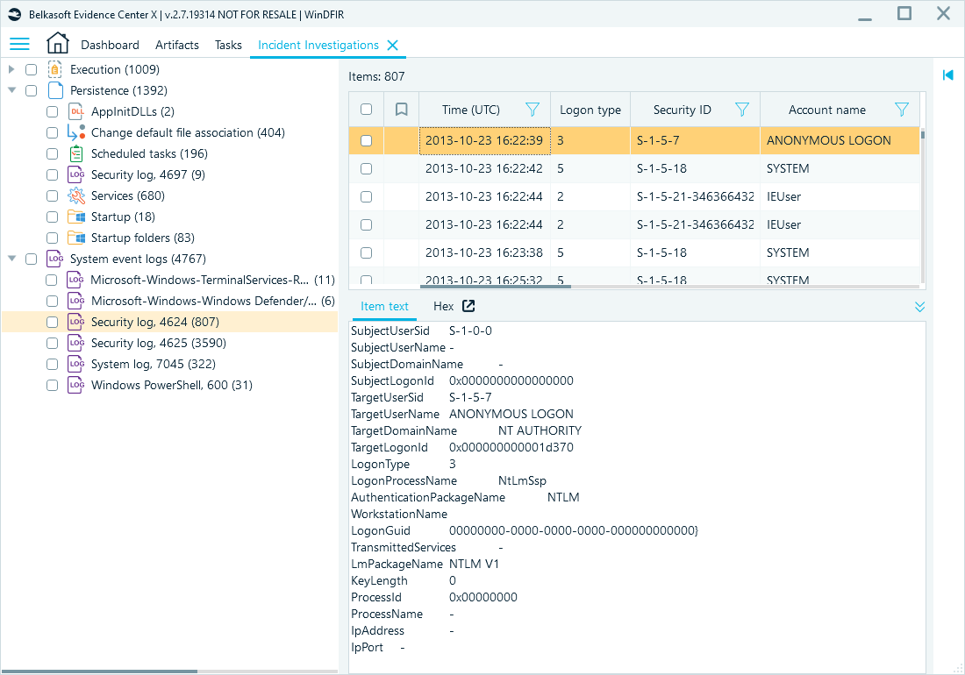The width and height of the screenshot is (965, 675).
Task: Click the table horizontal scrollbar thumb
Action: point(496,286)
